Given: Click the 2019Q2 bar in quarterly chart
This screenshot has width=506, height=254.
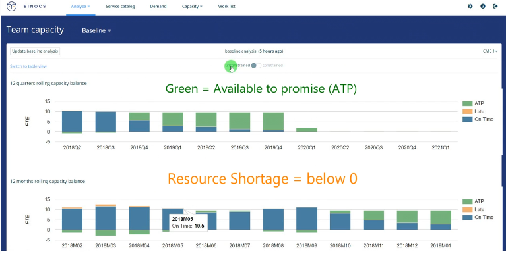Looking at the screenshot, I should pos(206,122).
